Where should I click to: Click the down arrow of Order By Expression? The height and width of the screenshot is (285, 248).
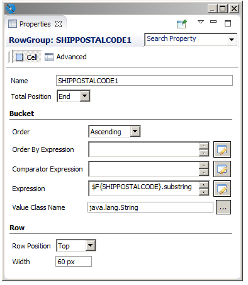click(x=204, y=153)
